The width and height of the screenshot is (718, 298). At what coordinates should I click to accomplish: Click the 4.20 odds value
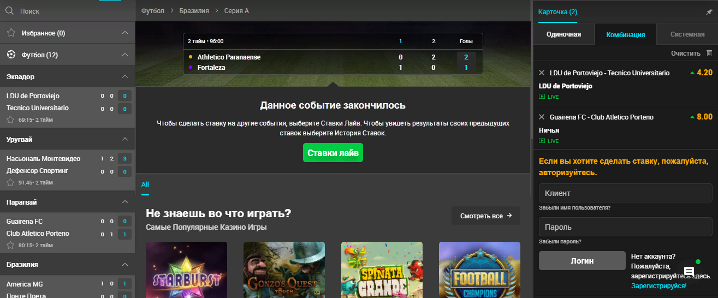click(705, 72)
